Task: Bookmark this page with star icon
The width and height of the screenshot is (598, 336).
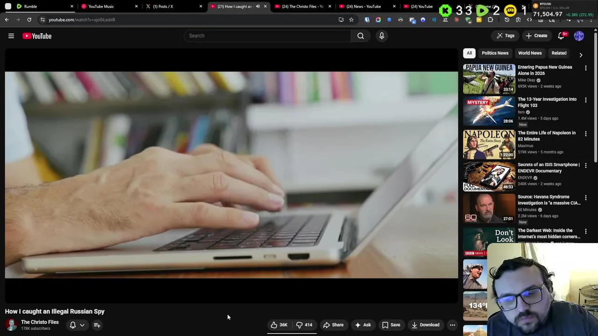Action: coord(351,20)
